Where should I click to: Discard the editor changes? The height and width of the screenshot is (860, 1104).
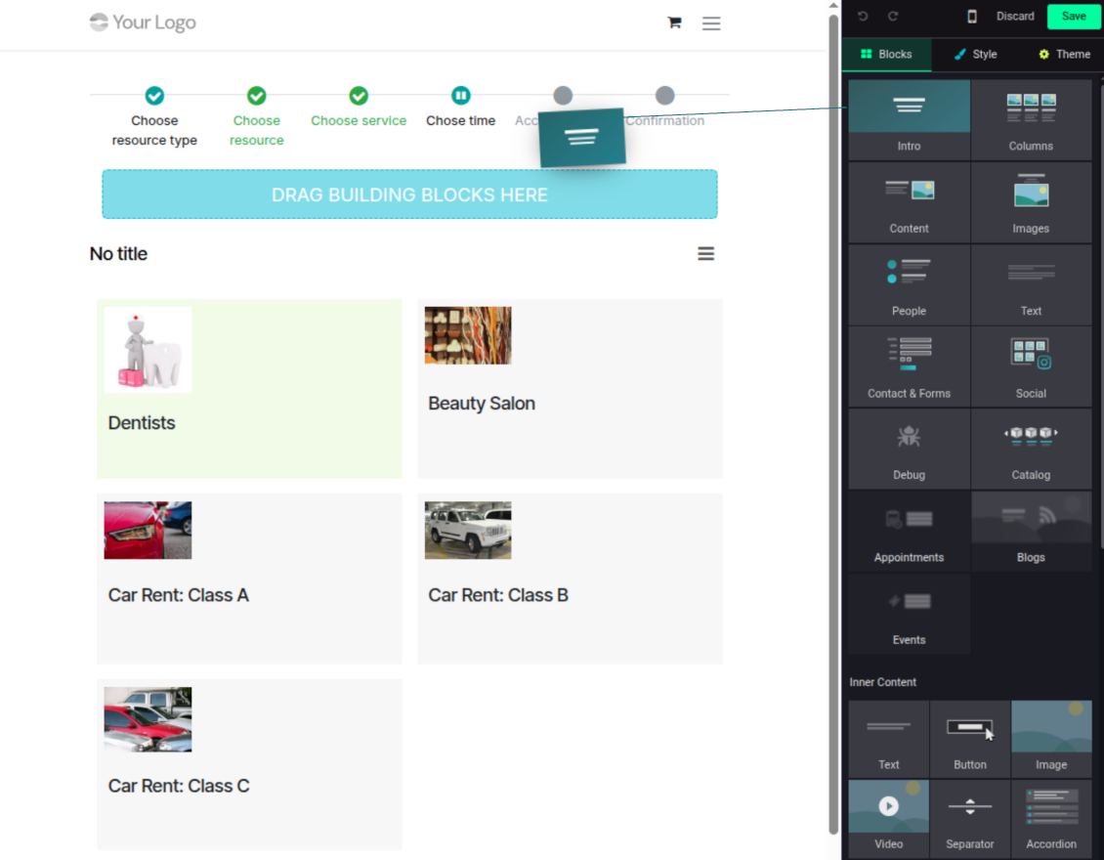(1015, 17)
